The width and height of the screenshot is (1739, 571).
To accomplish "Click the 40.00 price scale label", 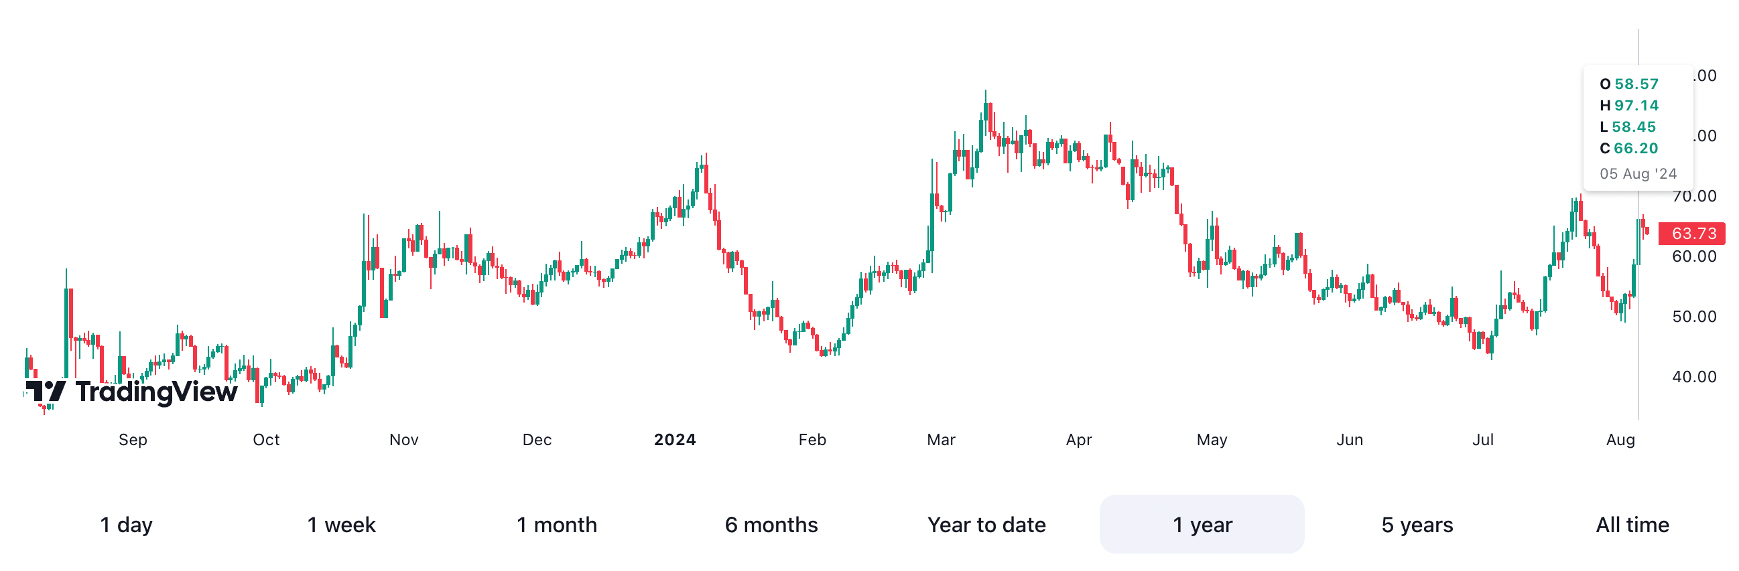I will [1694, 377].
